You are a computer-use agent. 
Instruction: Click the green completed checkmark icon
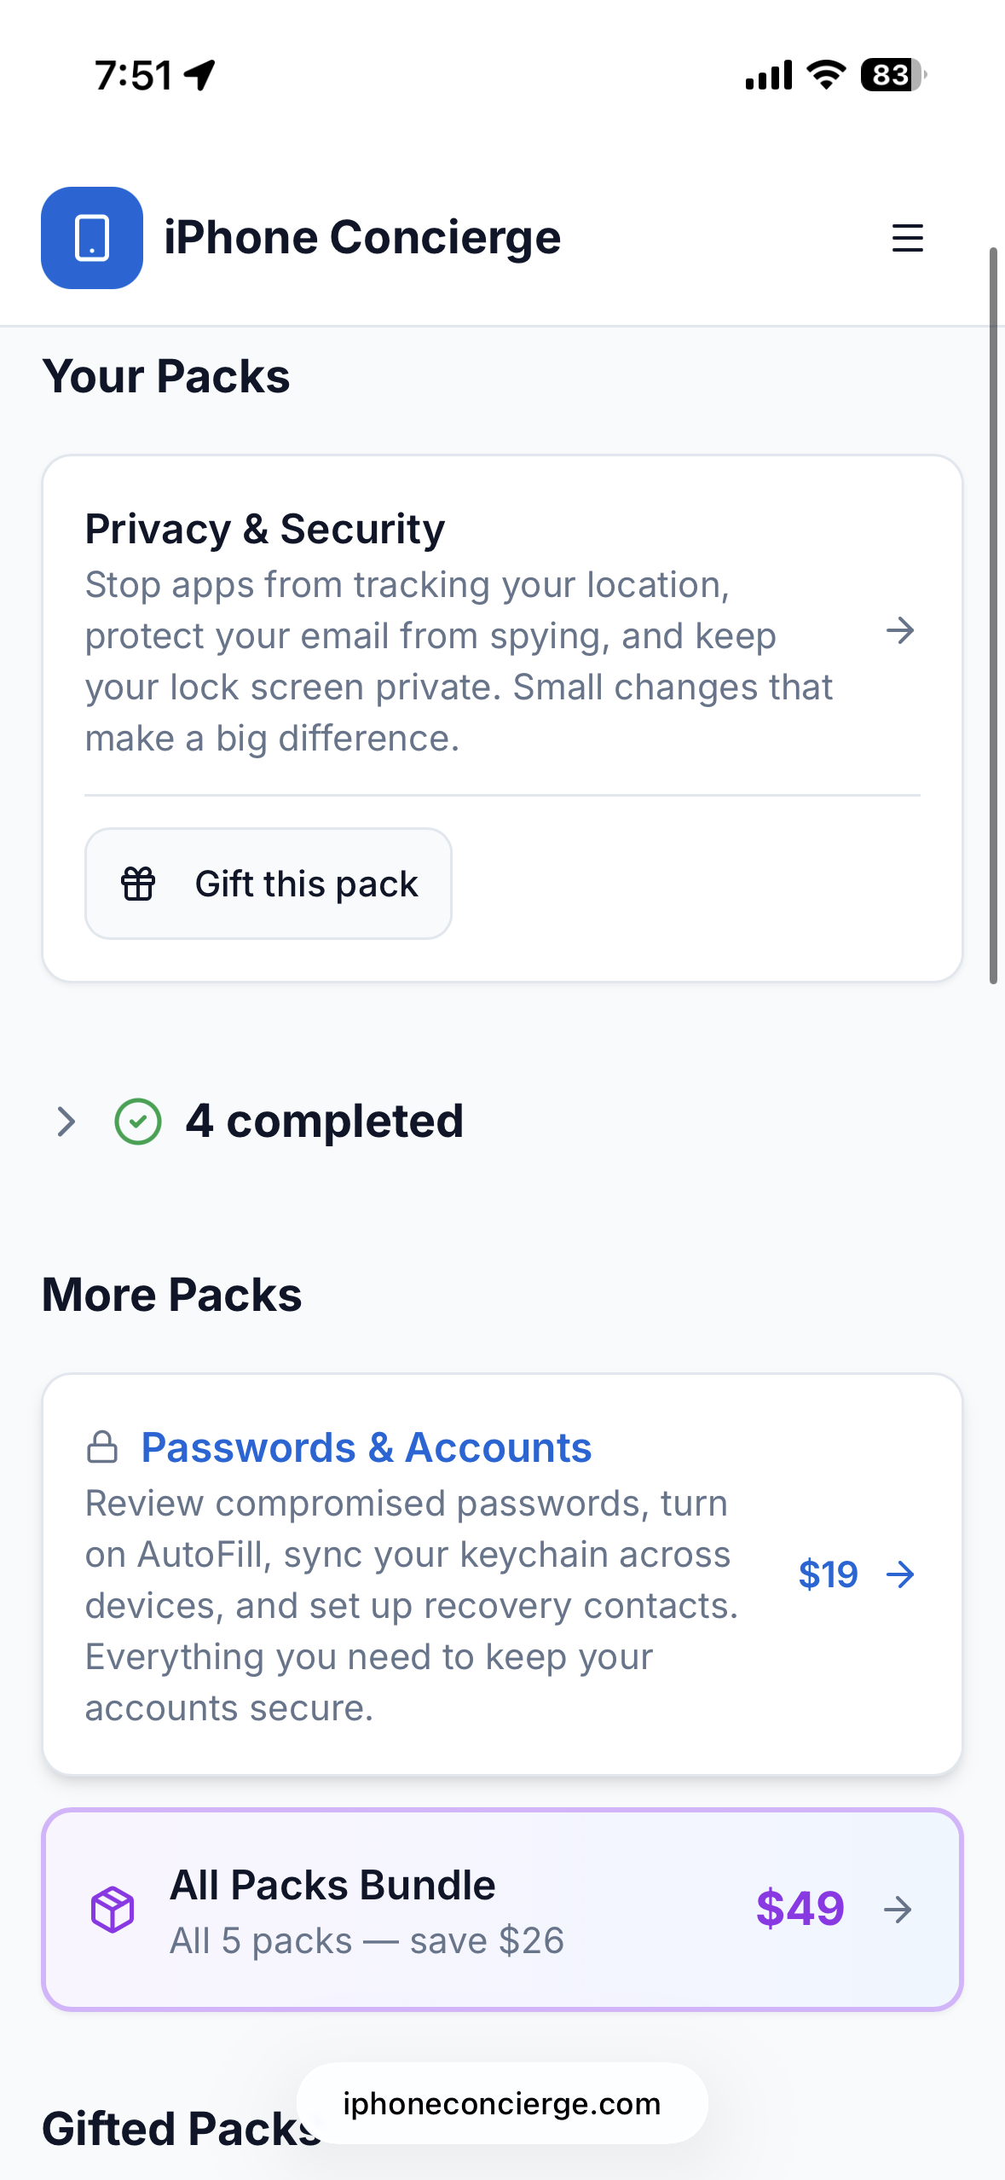pos(138,1121)
